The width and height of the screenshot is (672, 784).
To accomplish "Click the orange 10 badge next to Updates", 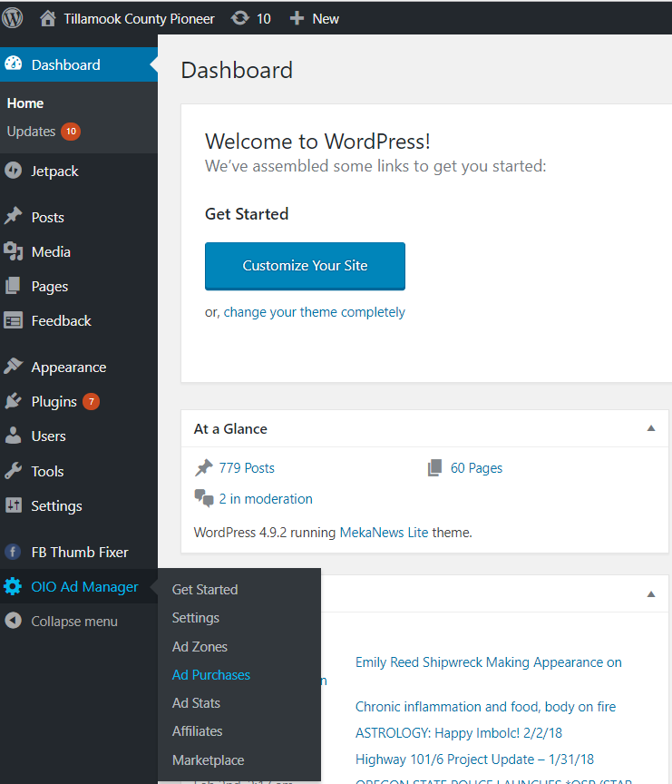I will point(71,131).
